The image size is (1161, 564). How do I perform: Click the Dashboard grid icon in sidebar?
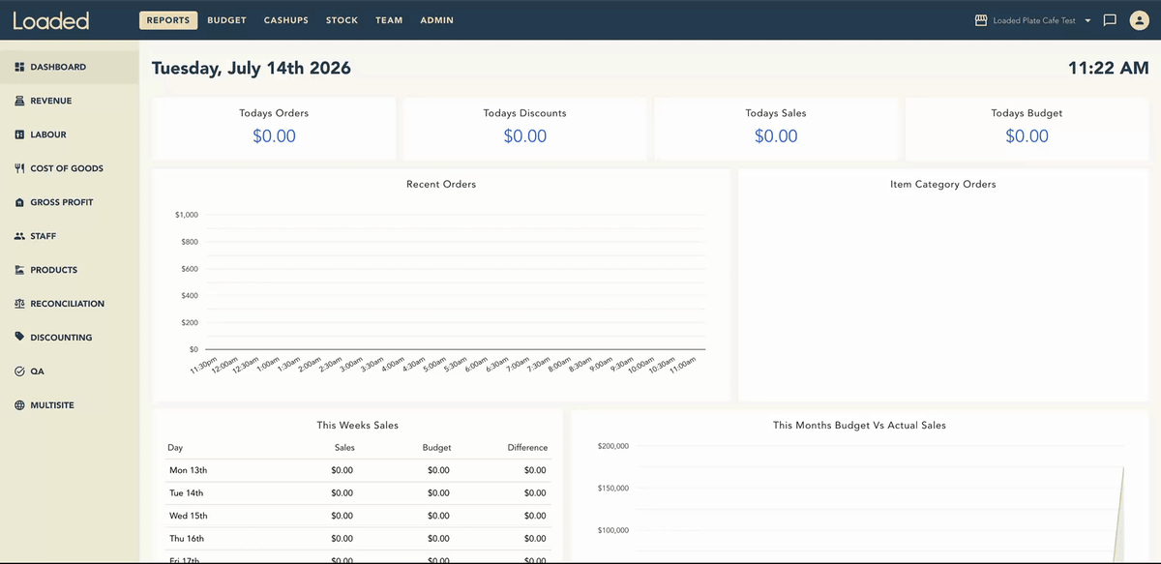click(19, 67)
